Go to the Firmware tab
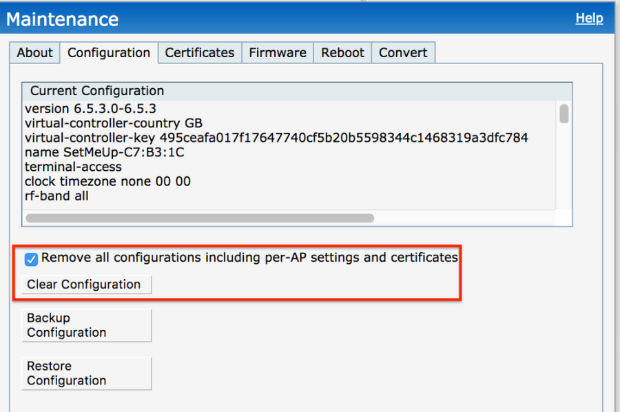This screenshot has width=620, height=412. tap(278, 53)
